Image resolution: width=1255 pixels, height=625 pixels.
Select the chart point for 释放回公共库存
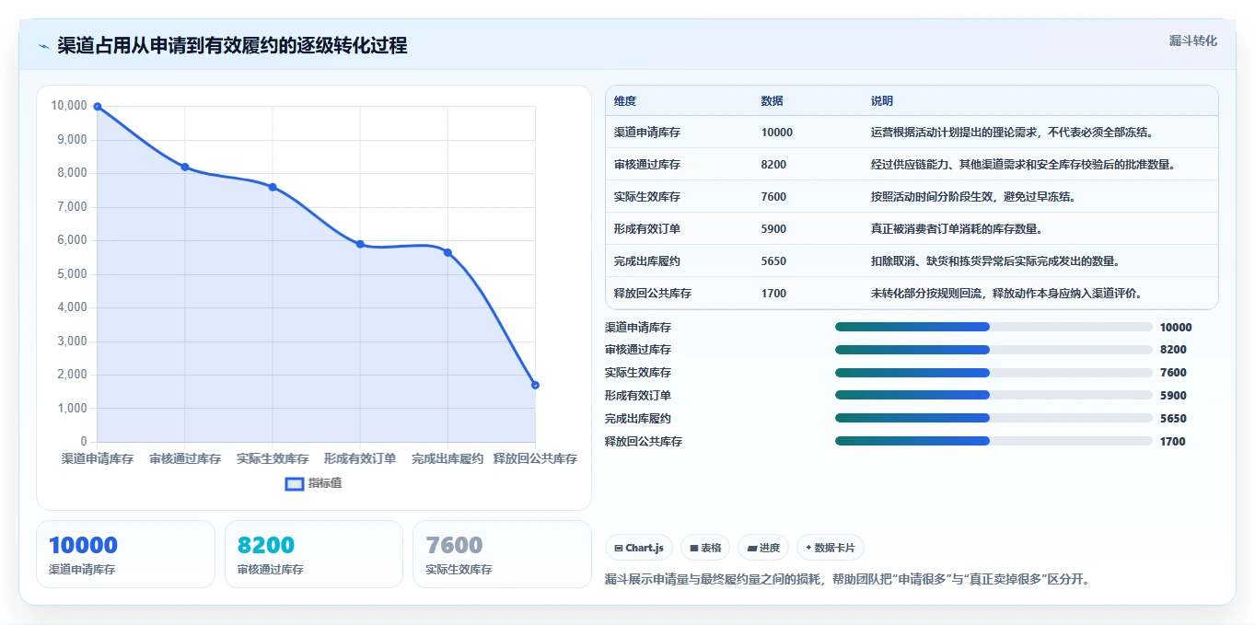535,385
